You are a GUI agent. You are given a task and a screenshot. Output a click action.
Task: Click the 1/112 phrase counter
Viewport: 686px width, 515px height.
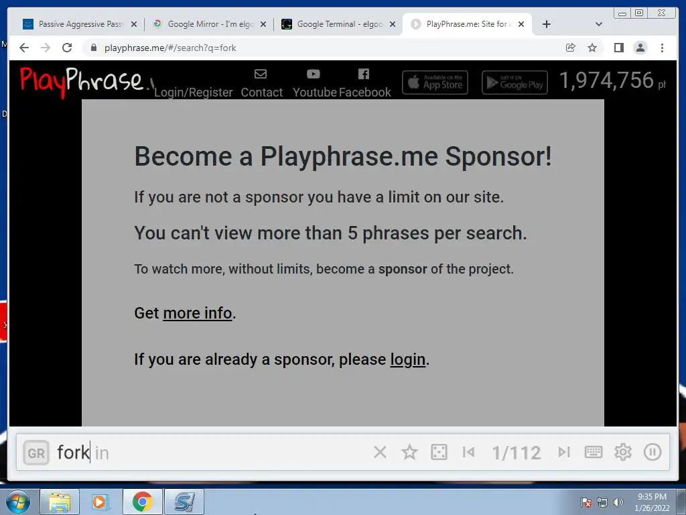[517, 453]
